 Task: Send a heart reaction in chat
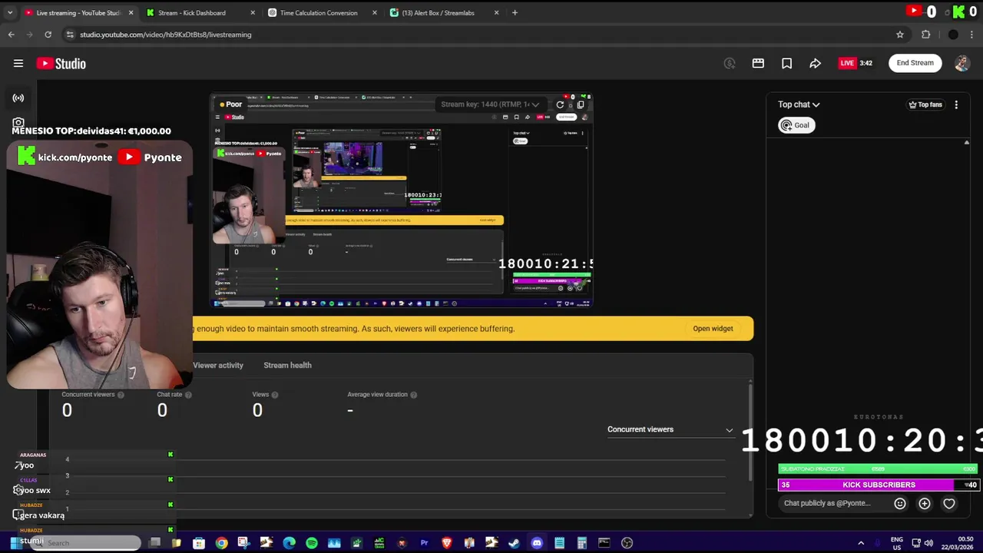(949, 503)
